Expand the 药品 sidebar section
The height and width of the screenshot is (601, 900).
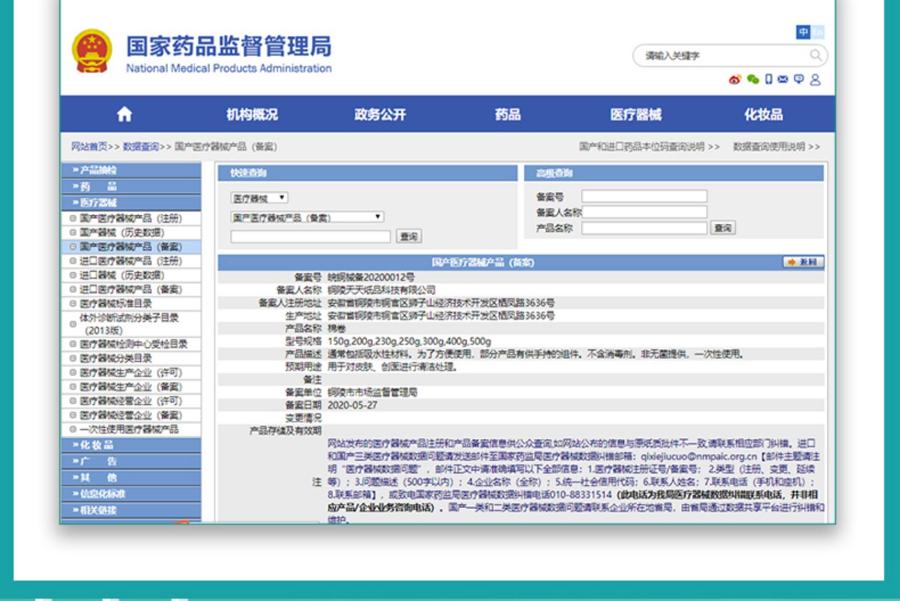coord(131,187)
